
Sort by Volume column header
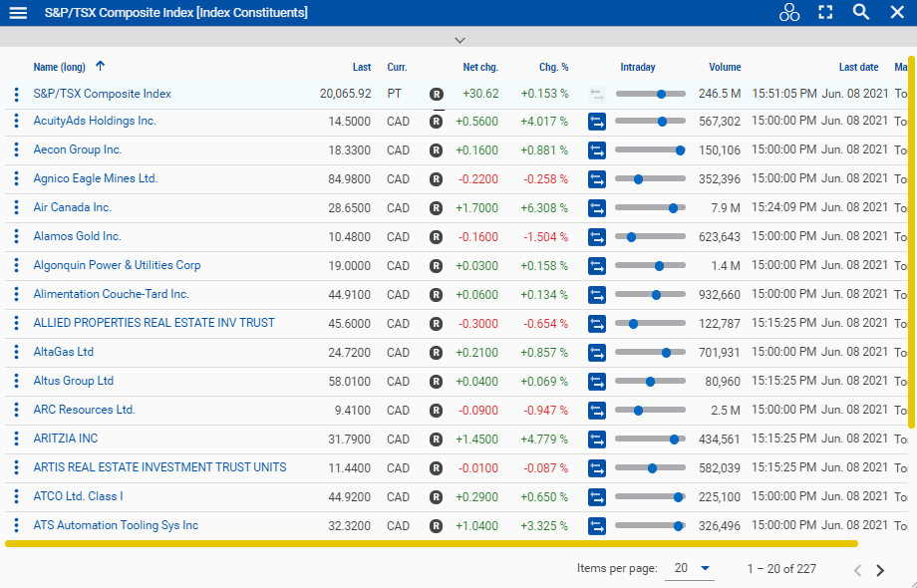(x=725, y=67)
